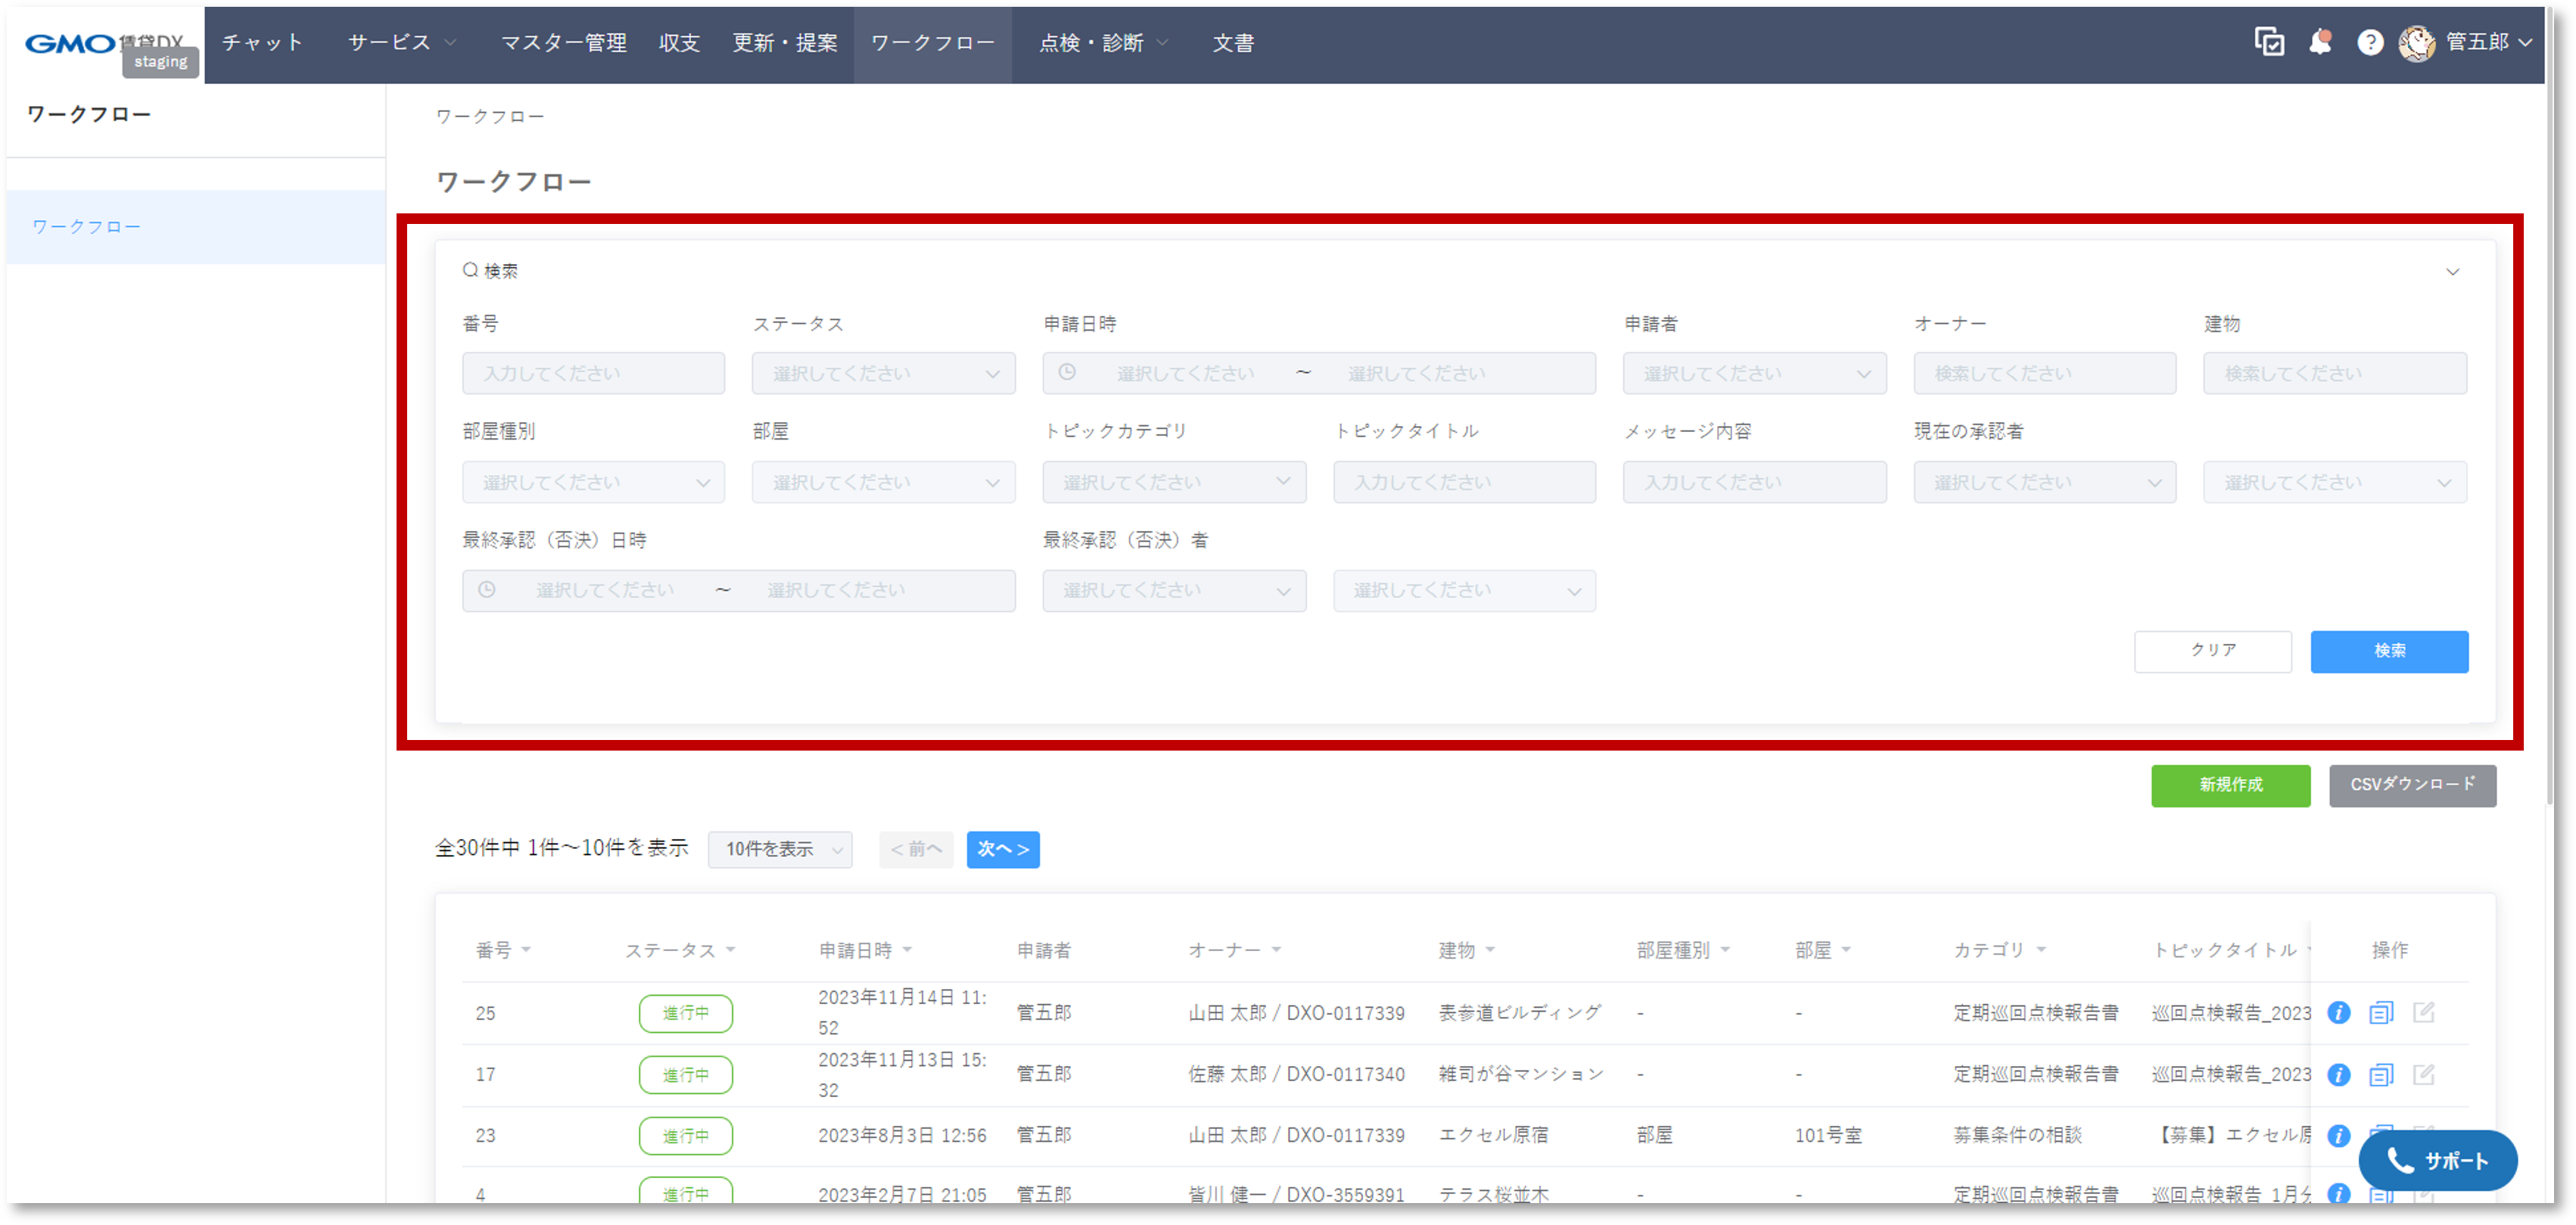This screenshot has height=1225, width=2576.
Task: Select the edit pencil icon for workflow 25
Action: [2423, 1012]
